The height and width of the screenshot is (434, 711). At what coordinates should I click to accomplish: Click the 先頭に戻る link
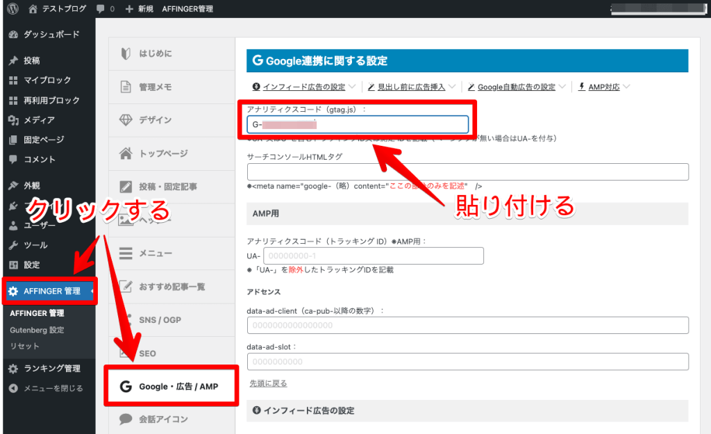pos(268,384)
